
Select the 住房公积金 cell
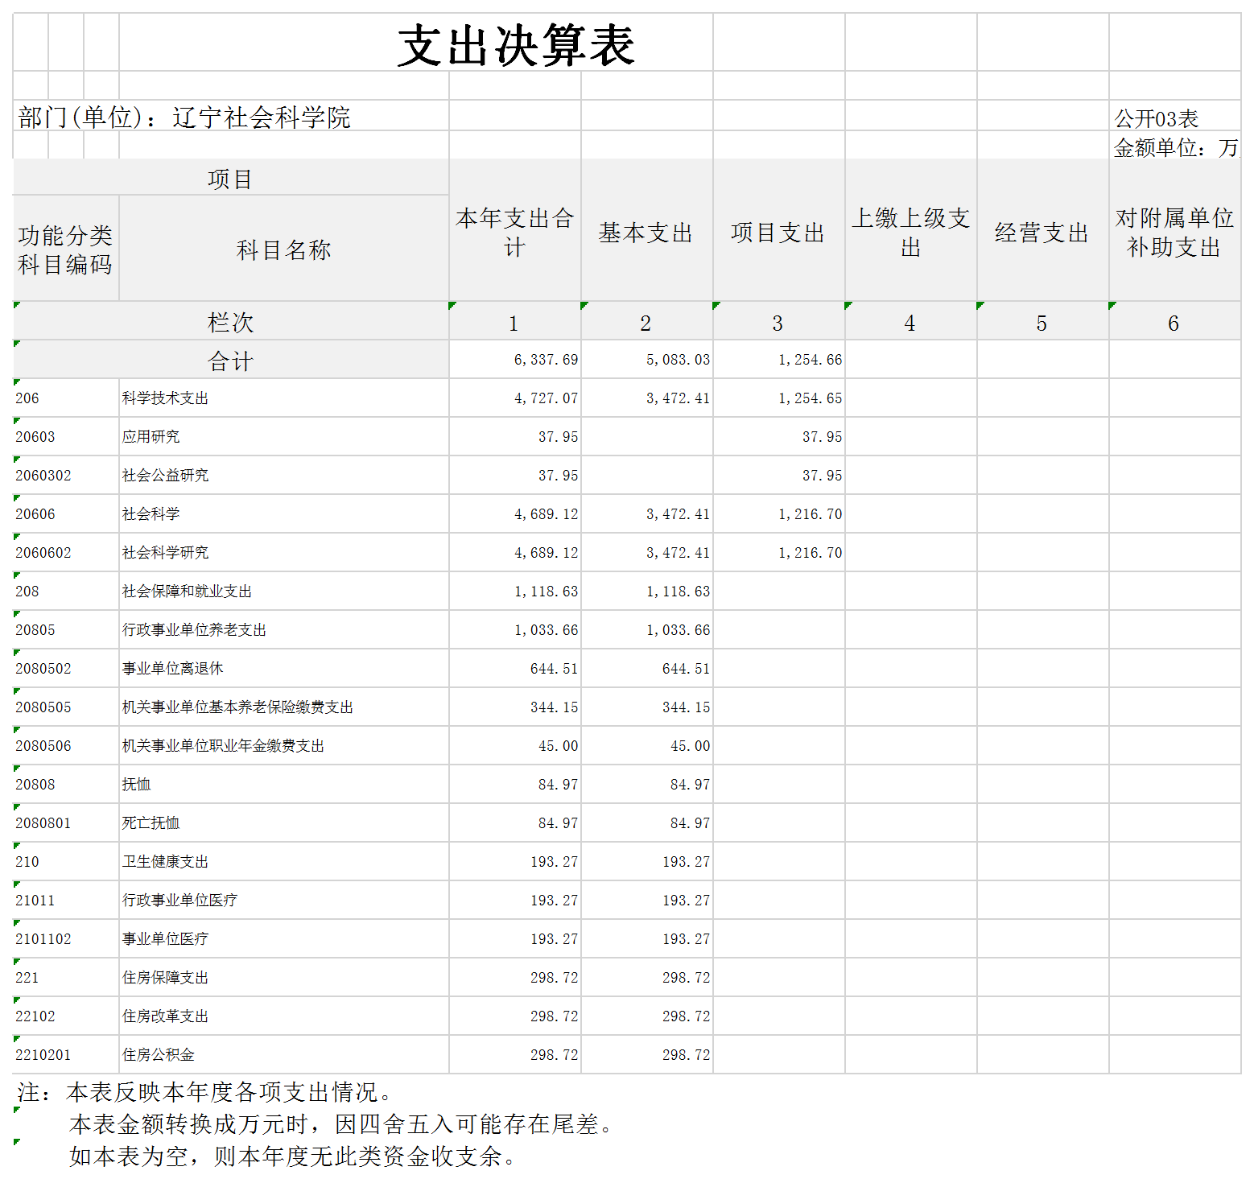pyautogui.click(x=283, y=1055)
